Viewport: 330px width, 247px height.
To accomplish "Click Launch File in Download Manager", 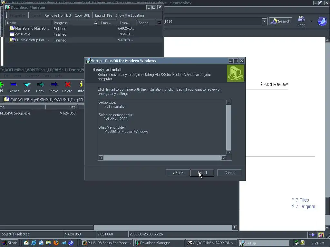I will tap(103, 15).
